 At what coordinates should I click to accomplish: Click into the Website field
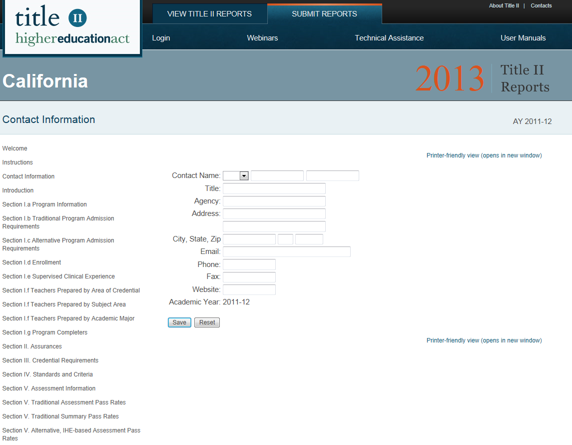249,289
